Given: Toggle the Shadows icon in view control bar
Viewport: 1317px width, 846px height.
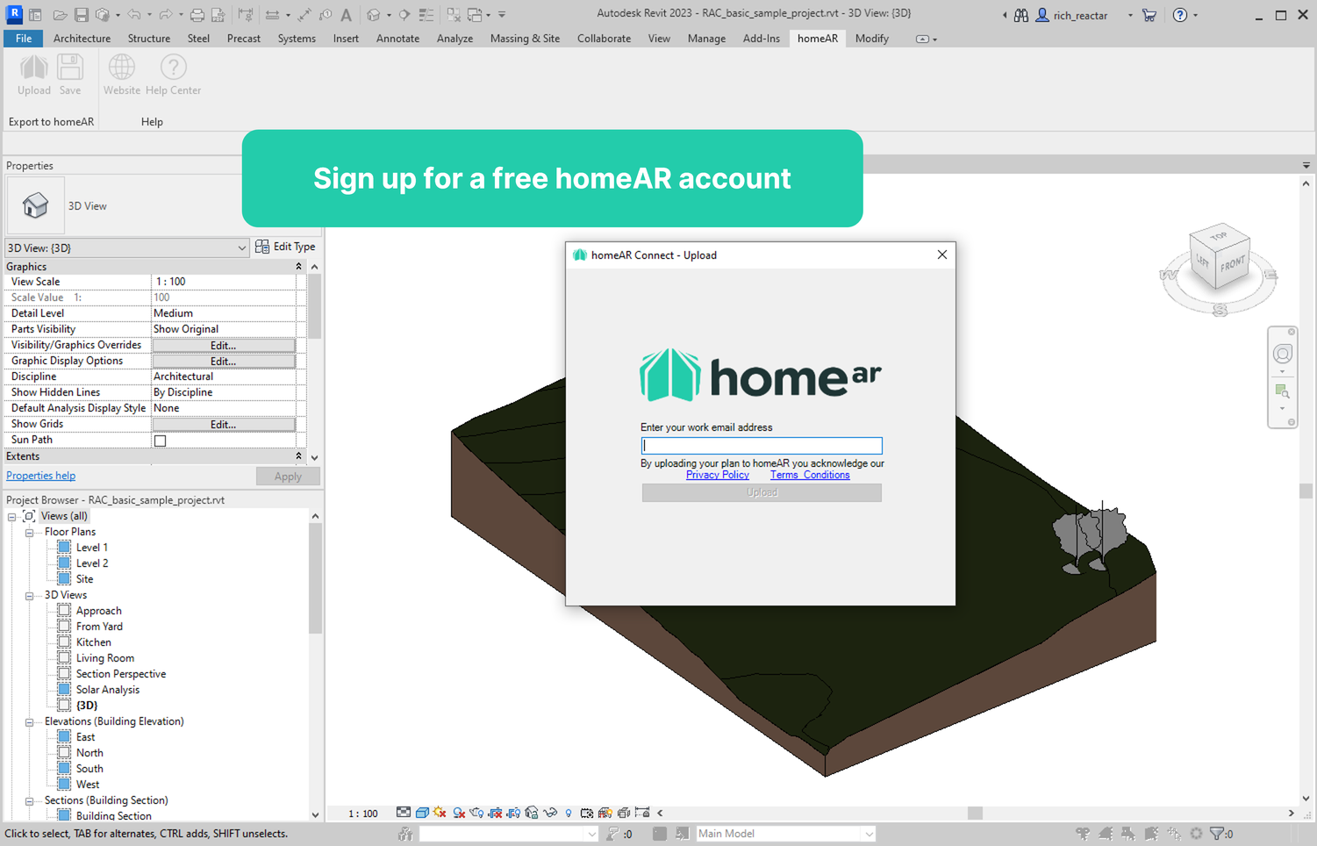Looking at the screenshot, I should coord(458,813).
